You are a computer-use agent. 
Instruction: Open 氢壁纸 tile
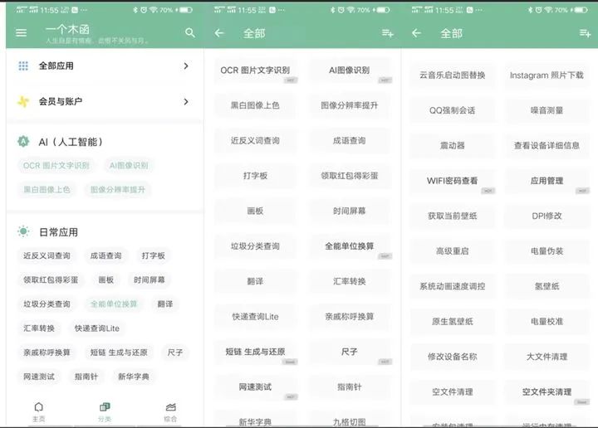[547, 286]
